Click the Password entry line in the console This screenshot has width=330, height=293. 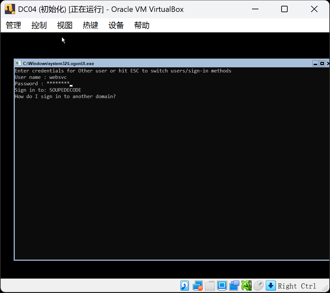tap(42, 83)
